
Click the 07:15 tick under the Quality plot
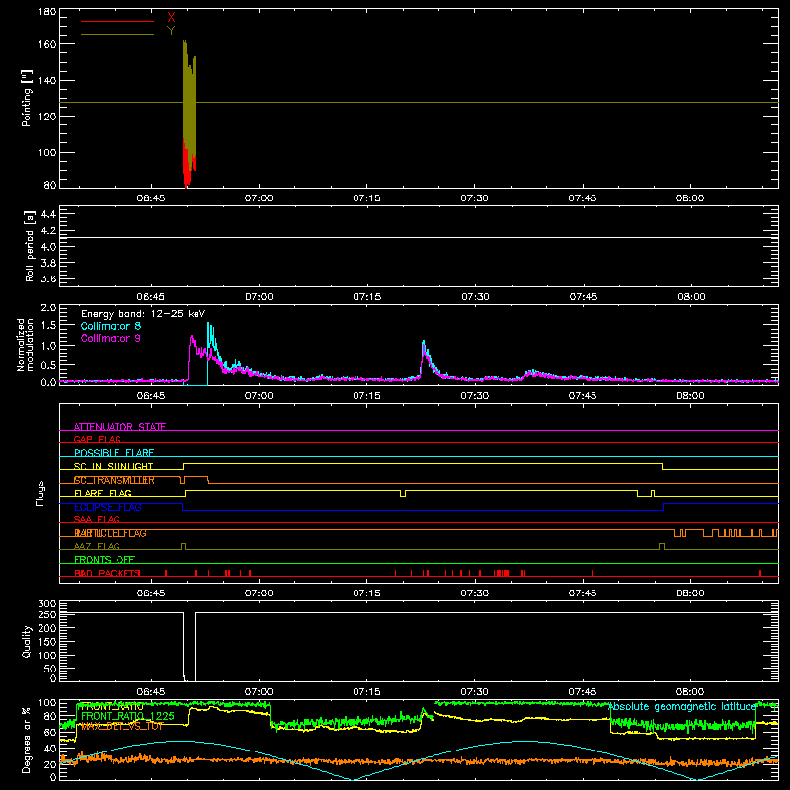tap(366, 692)
